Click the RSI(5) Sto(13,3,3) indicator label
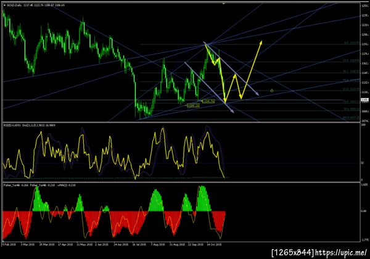This screenshot has height=259, width=370. point(29,125)
